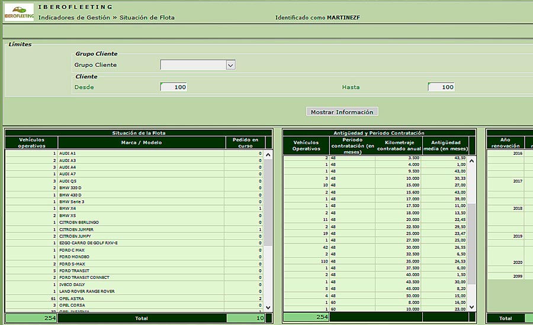Image resolution: width=533 pixels, height=325 pixels.
Task: Select the CITROEN JUMPER row
Action: (134, 230)
